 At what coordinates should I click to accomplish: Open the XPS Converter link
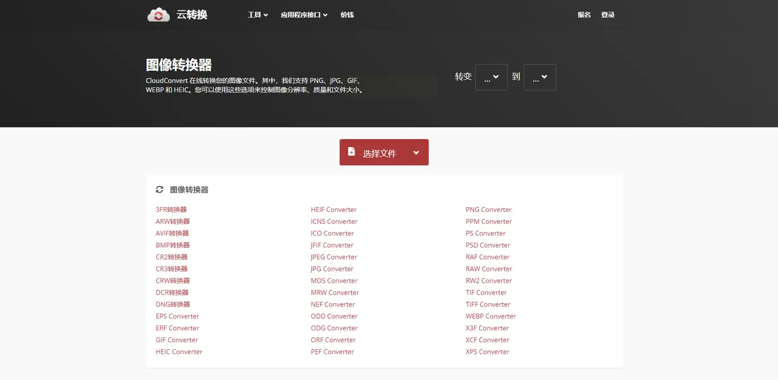[x=487, y=352]
